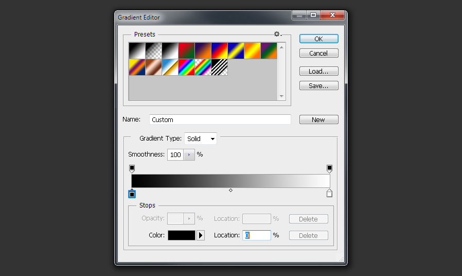Select the white color stop
Screen dimensions: 462x276
[x=329, y=194]
